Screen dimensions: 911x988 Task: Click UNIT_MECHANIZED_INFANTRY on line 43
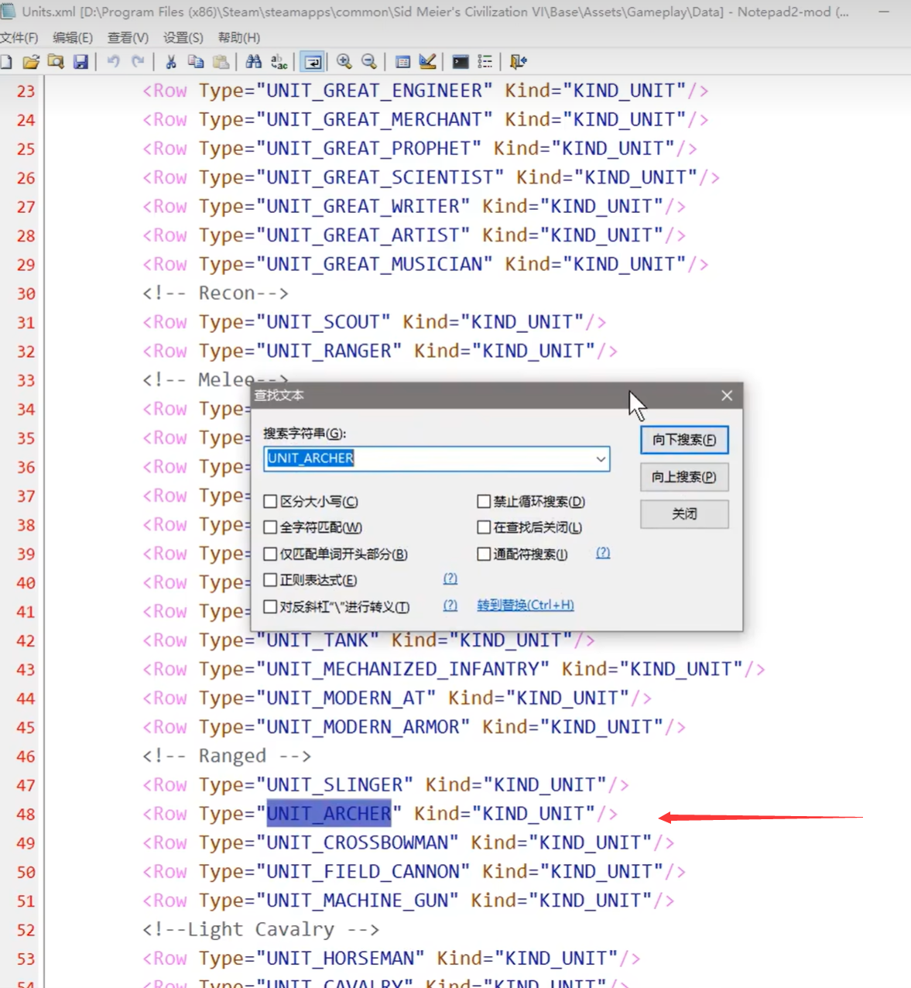click(x=402, y=669)
